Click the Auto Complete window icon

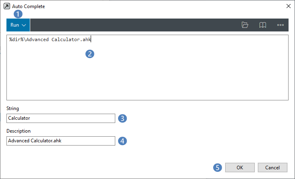[6, 6]
